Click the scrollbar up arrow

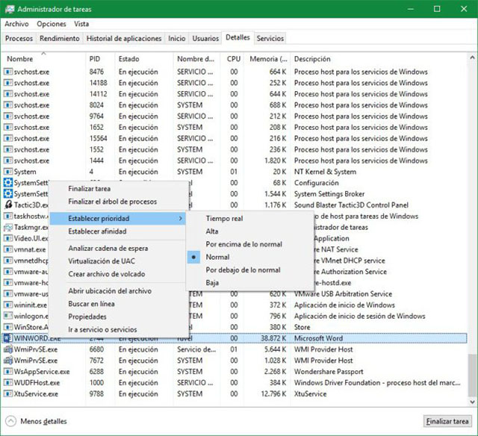coord(472,57)
